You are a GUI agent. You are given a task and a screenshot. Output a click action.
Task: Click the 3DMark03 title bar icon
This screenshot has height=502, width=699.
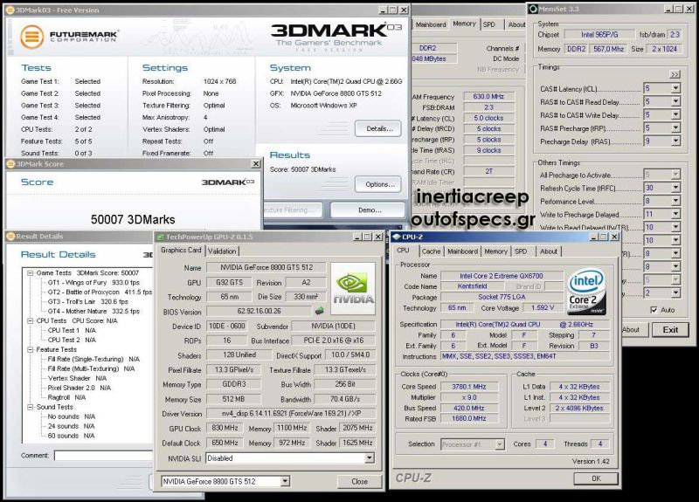point(10,10)
